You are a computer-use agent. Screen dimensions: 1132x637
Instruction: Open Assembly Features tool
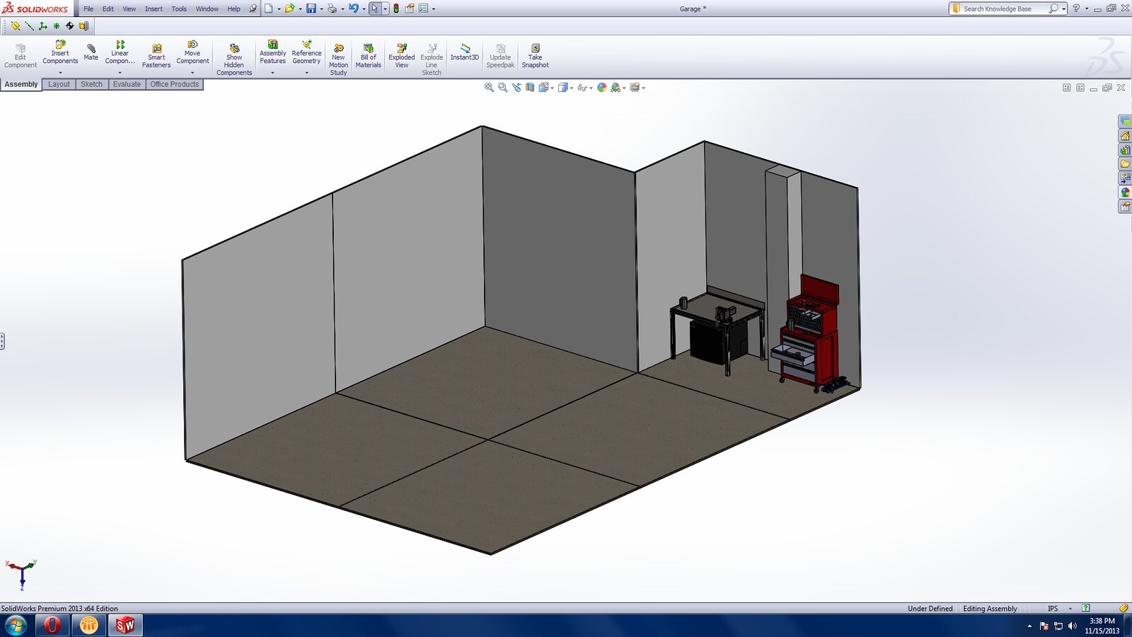pyautogui.click(x=272, y=53)
